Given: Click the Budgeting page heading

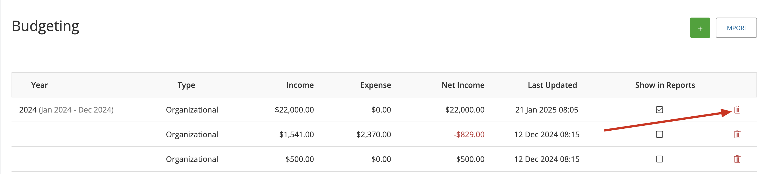Looking at the screenshot, I should tap(45, 26).
